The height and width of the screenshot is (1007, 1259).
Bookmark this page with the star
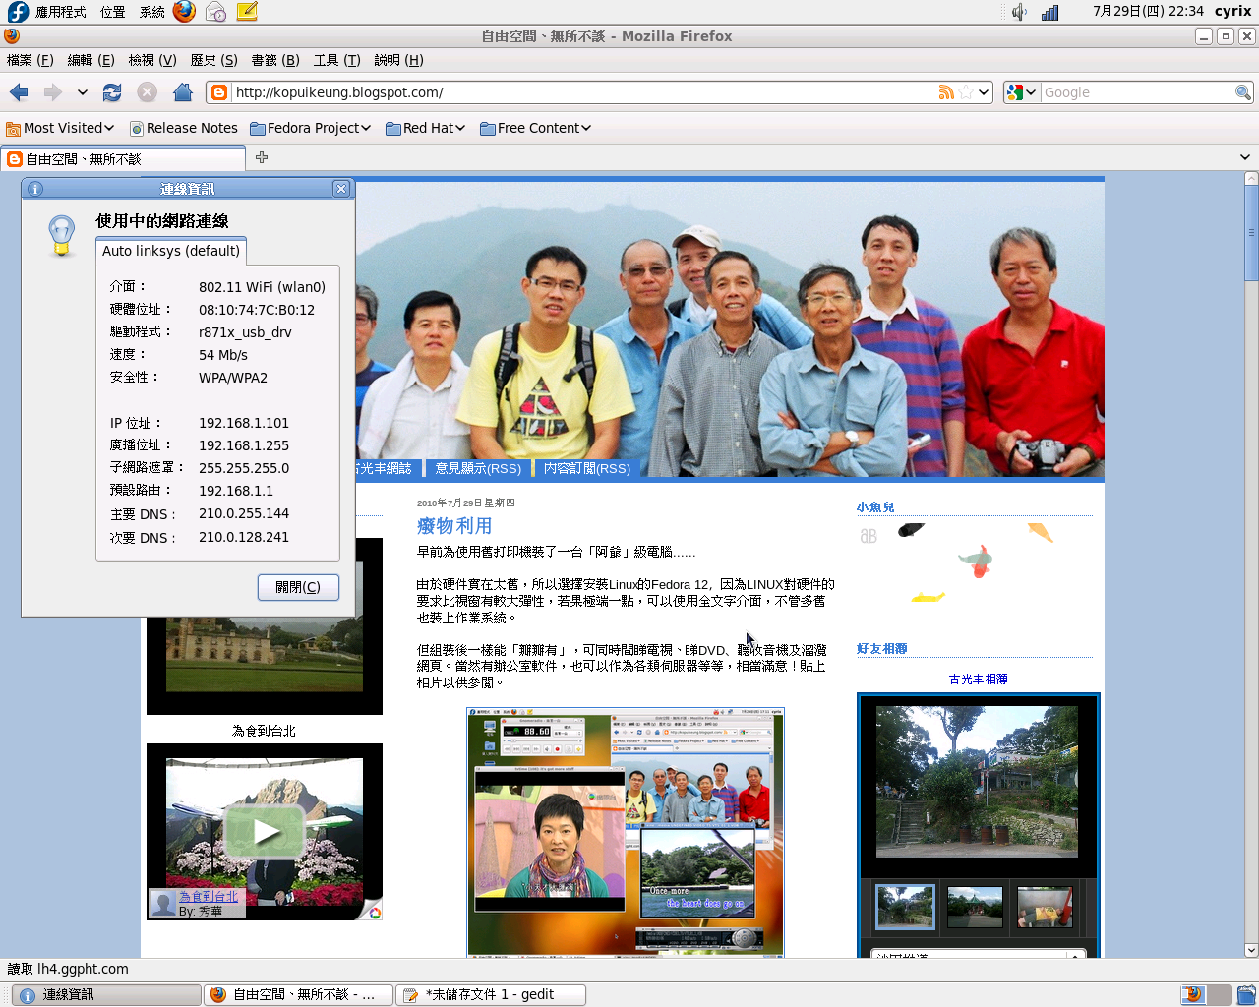pos(966,92)
